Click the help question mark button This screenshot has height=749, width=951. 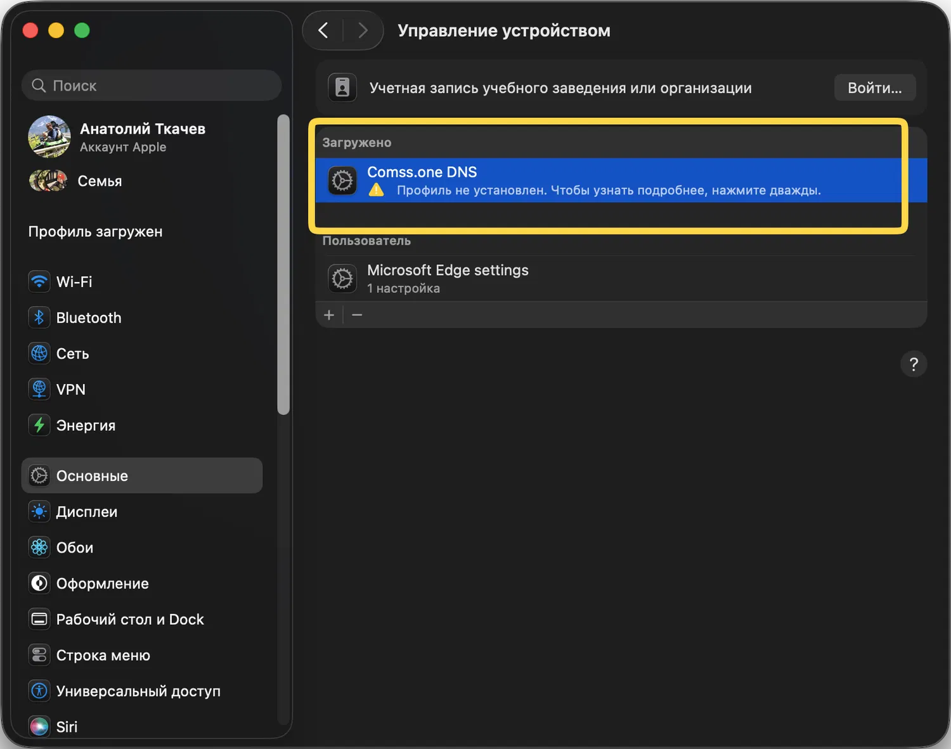(x=914, y=364)
